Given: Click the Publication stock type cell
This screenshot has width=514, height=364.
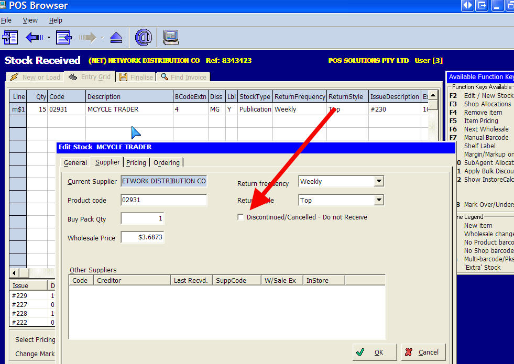Looking at the screenshot, I should coord(255,109).
